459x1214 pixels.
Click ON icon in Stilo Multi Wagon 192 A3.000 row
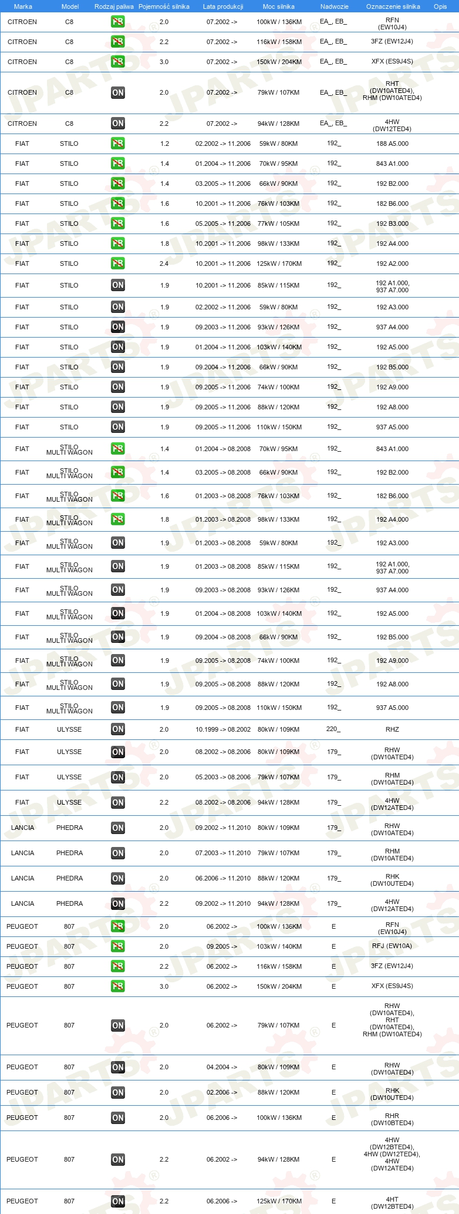pyautogui.click(x=117, y=543)
